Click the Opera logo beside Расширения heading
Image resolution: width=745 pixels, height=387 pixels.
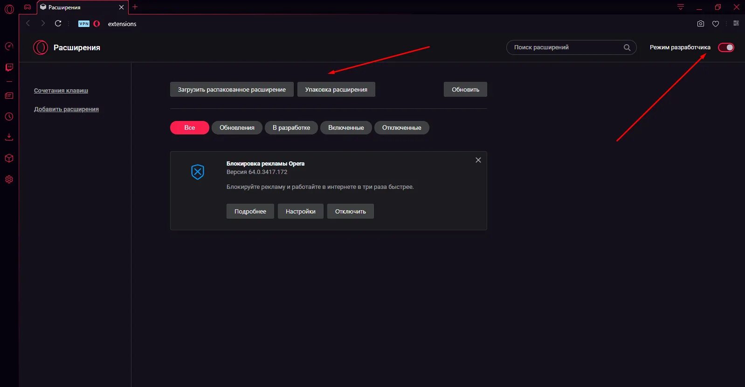[41, 47]
